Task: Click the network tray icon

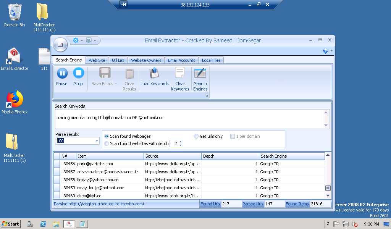Action: click(x=345, y=224)
